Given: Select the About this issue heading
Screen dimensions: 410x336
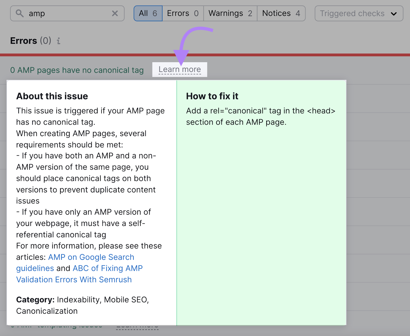Looking at the screenshot, I should [52, 96].
